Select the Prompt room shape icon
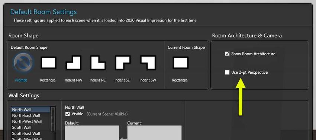 tap(23, 63)
